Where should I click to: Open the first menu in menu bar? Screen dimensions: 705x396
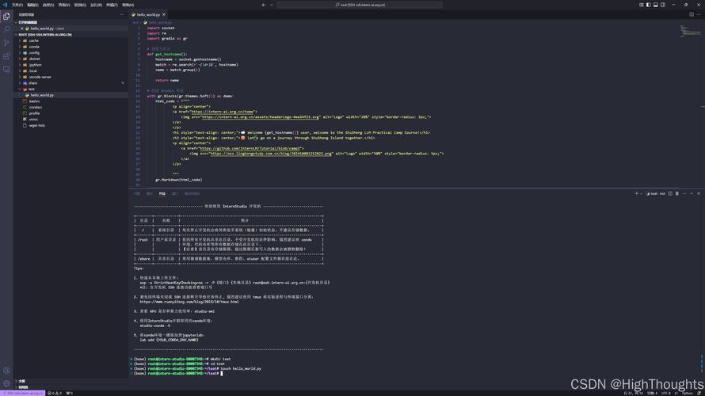(x=17, y=5)
